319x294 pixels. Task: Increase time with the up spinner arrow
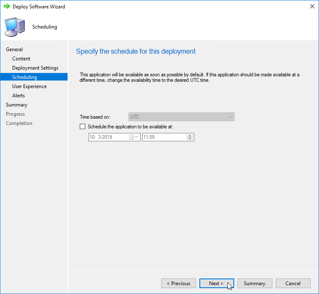point(190,135)
